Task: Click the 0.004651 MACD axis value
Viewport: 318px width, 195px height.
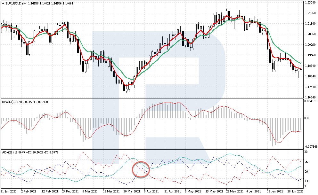Action: tap(310, 101)
